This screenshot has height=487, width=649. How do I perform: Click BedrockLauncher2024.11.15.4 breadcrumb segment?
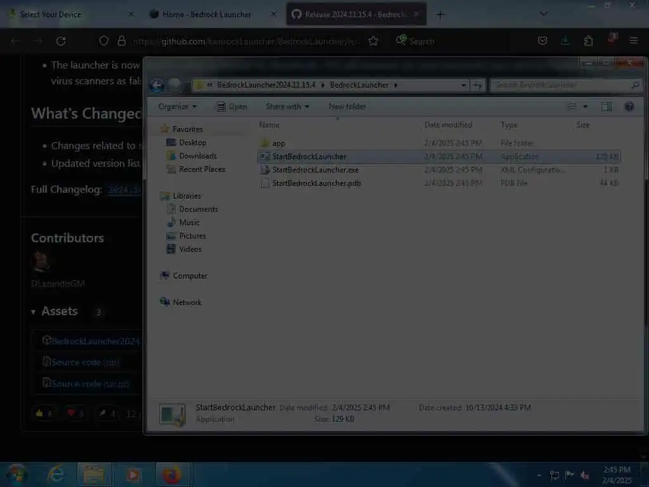[266, 85]
